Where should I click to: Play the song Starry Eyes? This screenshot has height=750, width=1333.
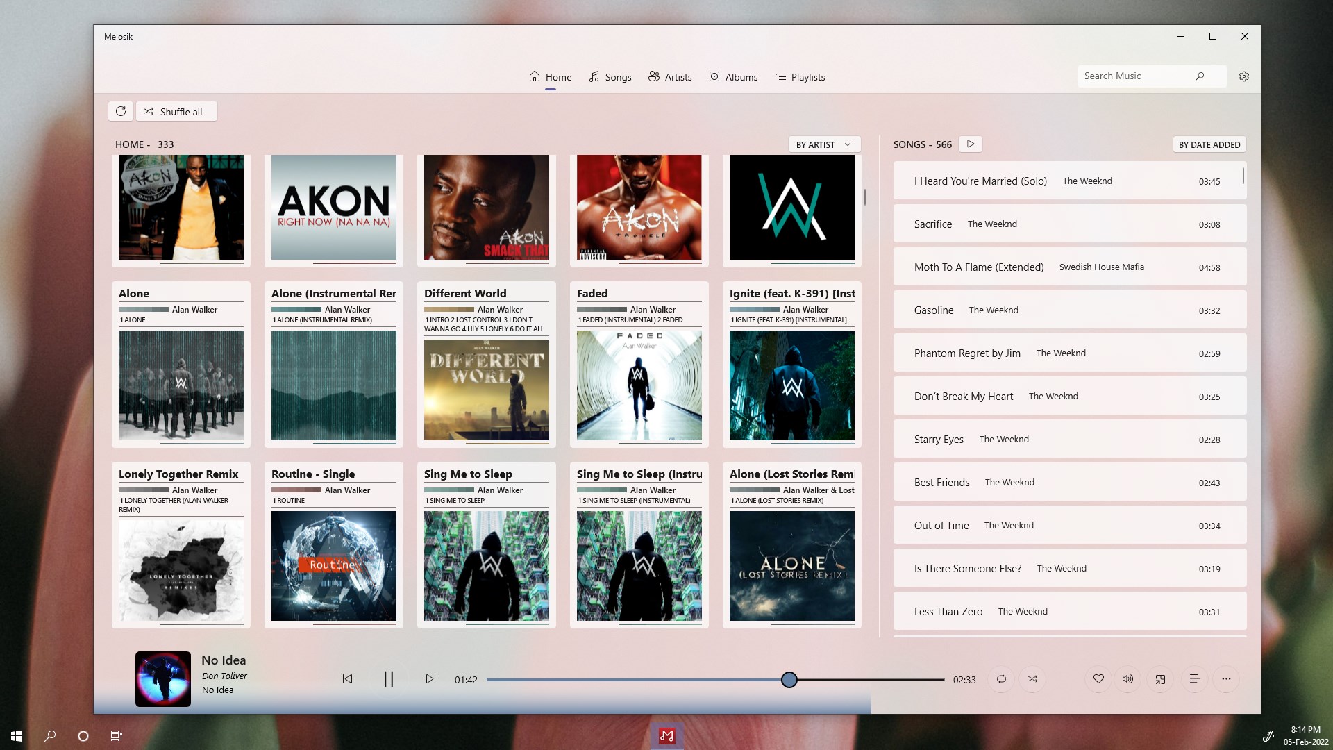click(x=1070, y=440)
